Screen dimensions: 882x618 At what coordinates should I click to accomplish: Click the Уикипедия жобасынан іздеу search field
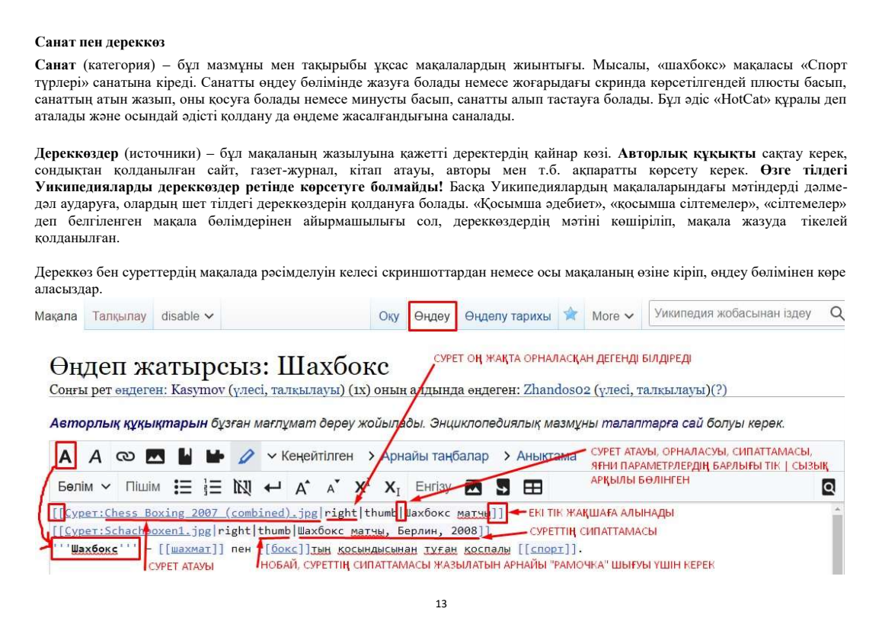[731, 314]
